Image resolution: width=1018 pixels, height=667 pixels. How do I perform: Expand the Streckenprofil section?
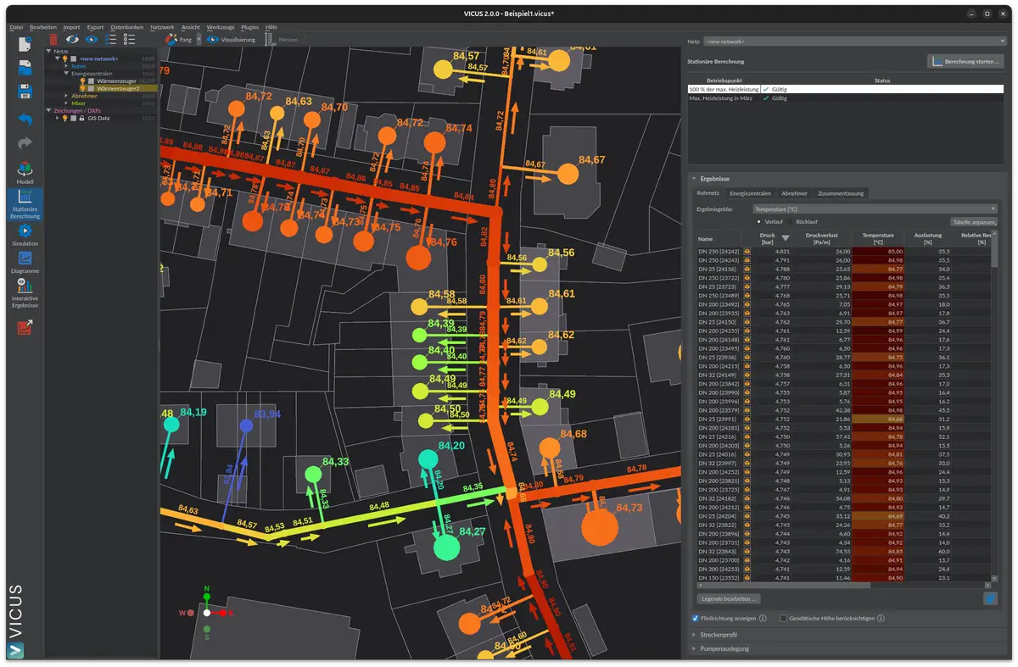point(693,635)
